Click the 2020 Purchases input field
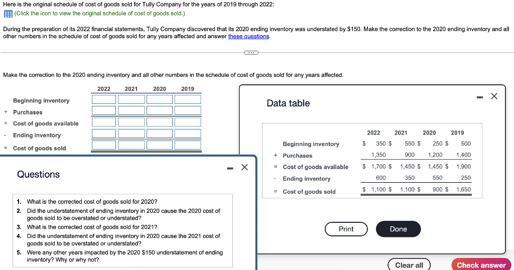This screenshot has height=270, width=514. tap(159, 110)
